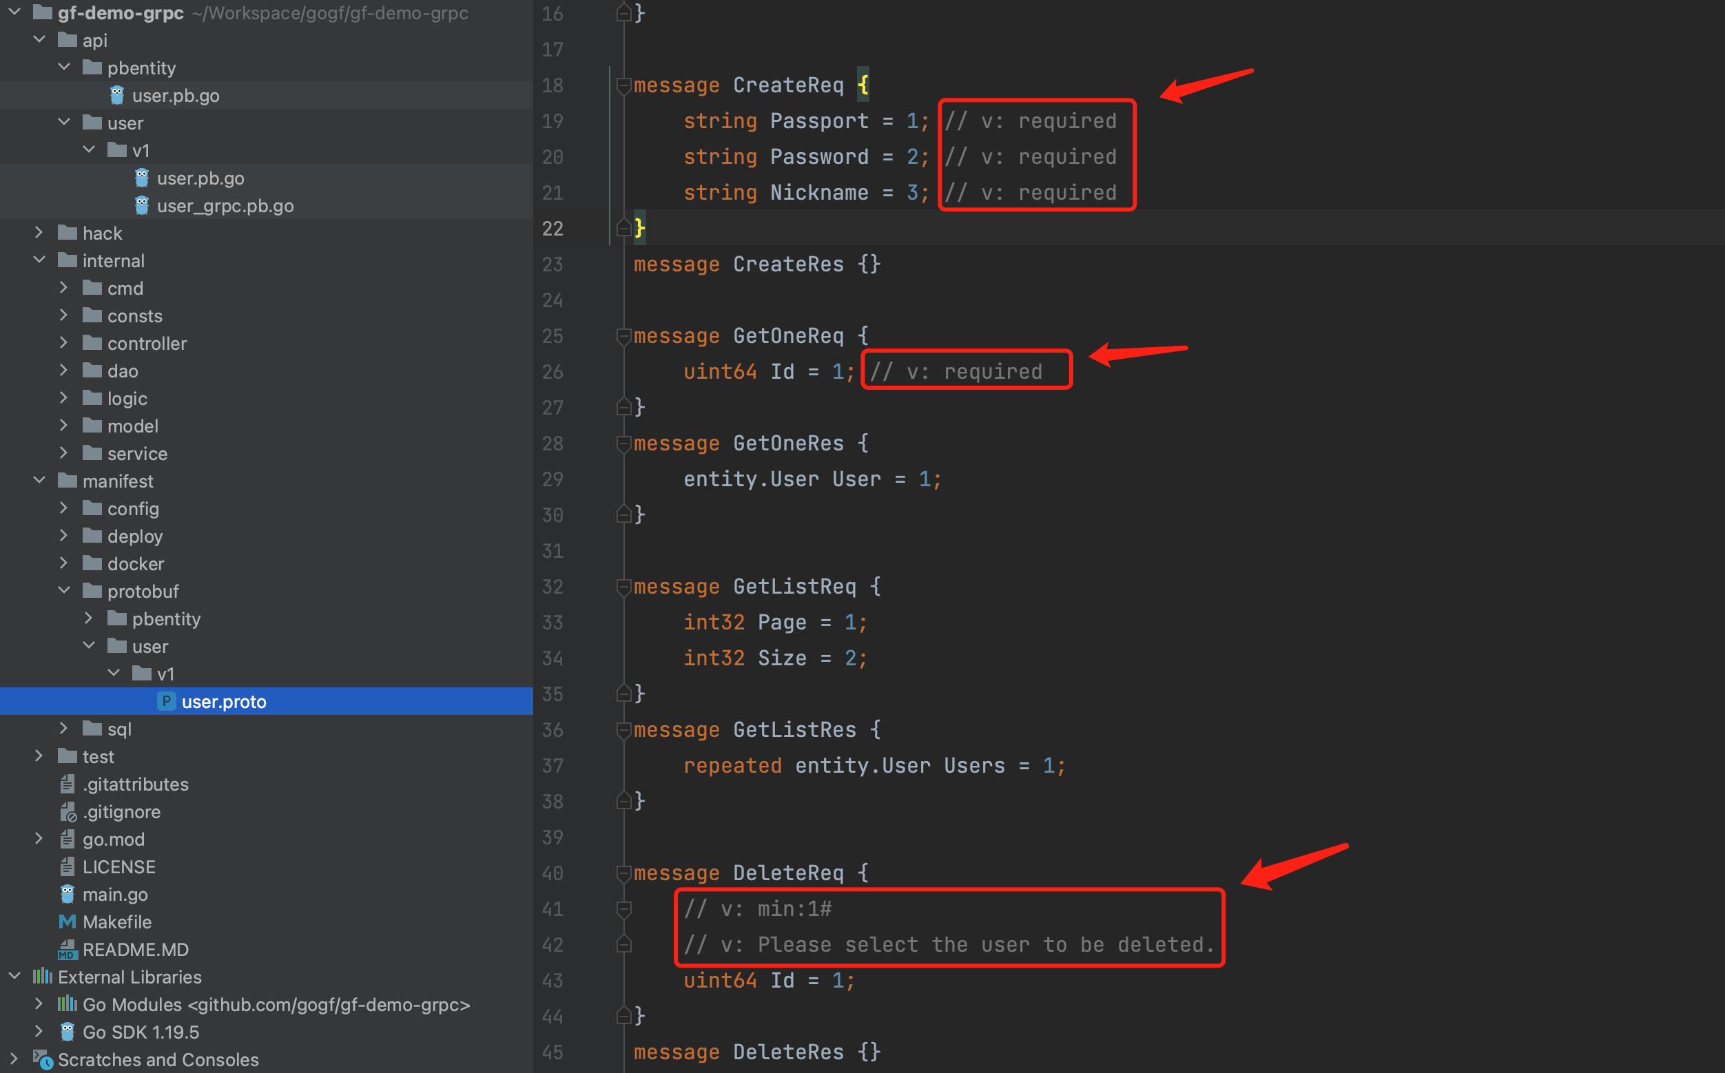1725x1073 pixels.
Task: Expand the pbentity folder under protobuf
Action: tap(89, 618)
